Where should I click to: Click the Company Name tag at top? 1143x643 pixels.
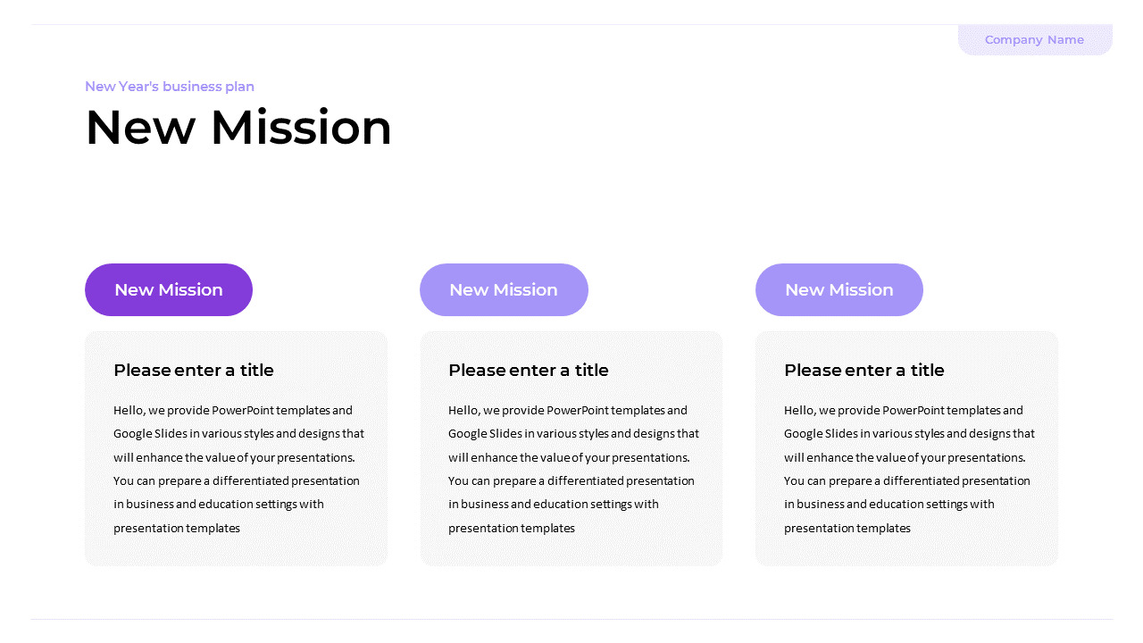click(1035, 39)
